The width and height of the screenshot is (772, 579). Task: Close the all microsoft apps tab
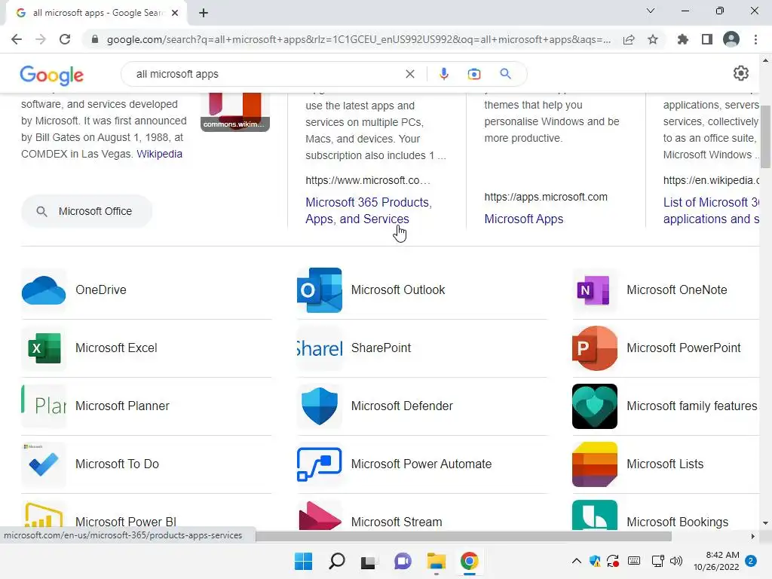pos(175,13)
